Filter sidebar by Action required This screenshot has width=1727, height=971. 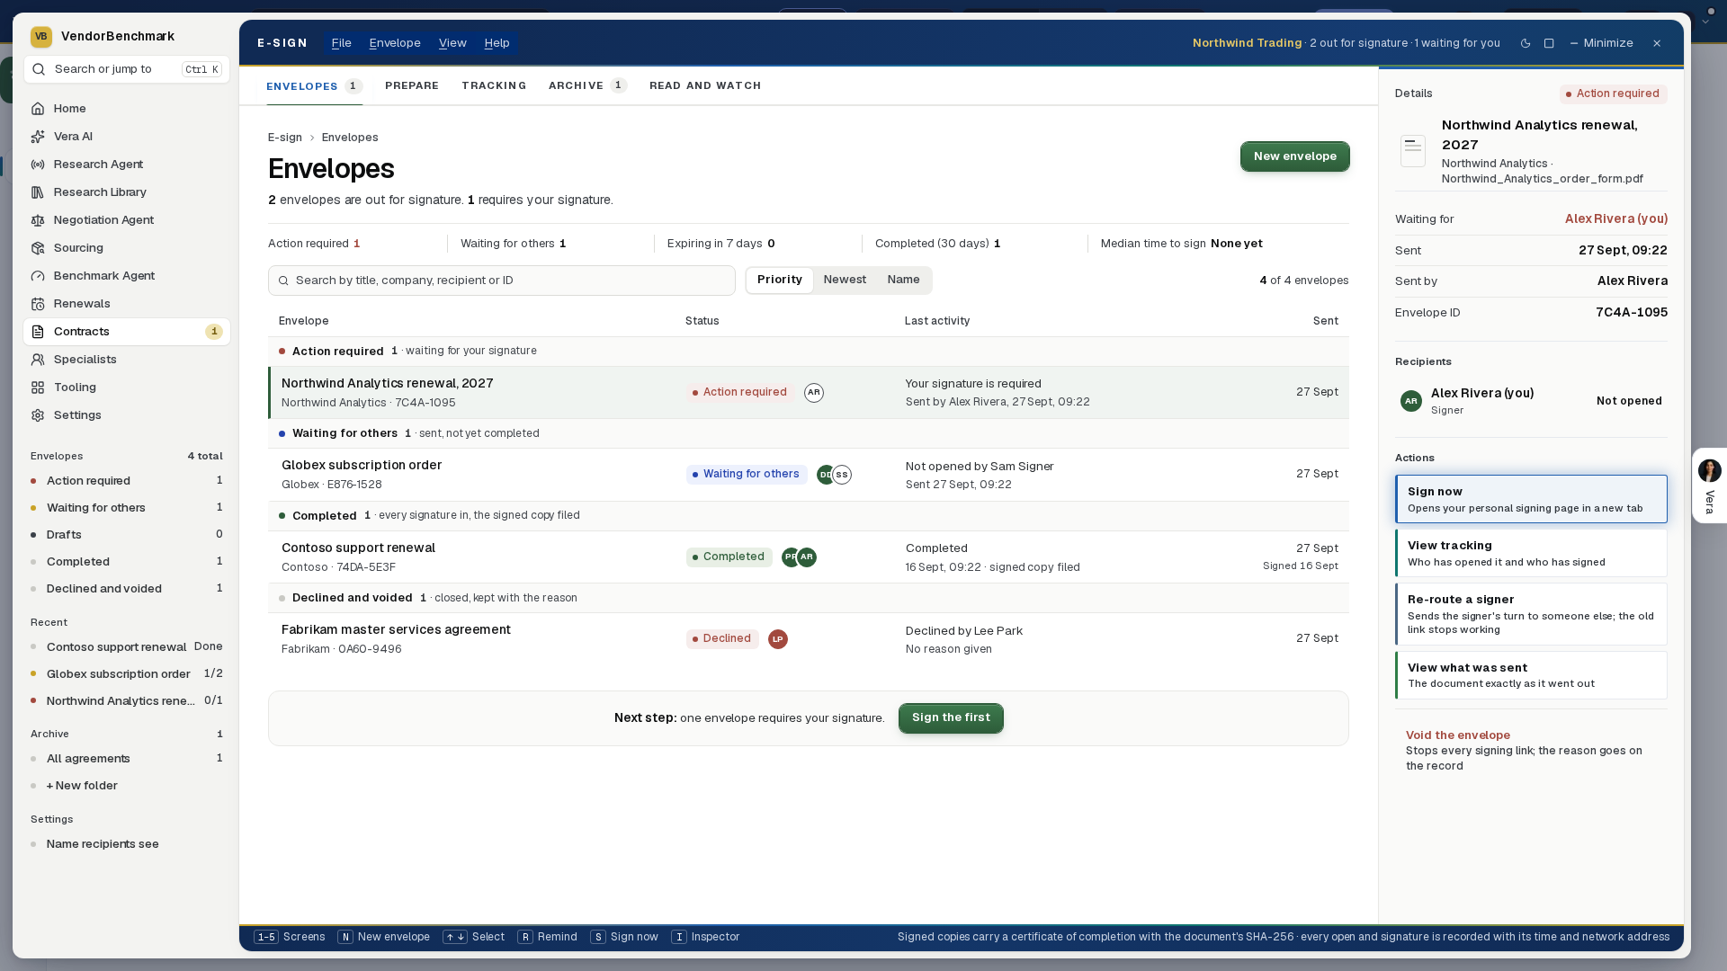[x=127, y=481]
